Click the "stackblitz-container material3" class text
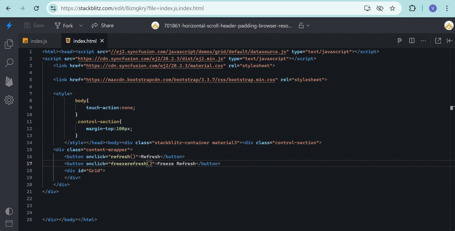 [x=196, y=143]
